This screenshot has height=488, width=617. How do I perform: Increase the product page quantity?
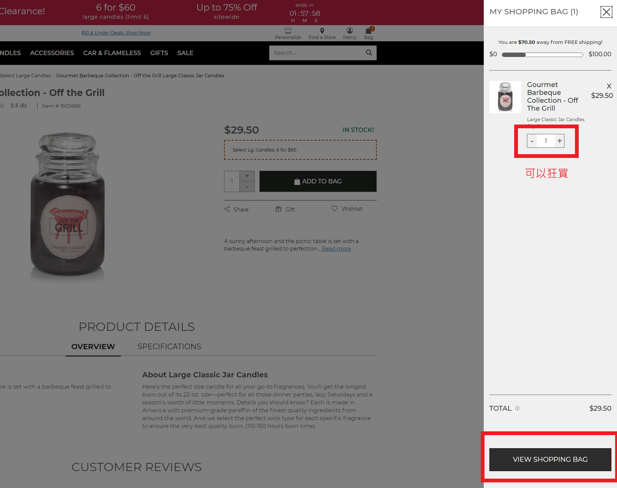click(x=247, y=176)
